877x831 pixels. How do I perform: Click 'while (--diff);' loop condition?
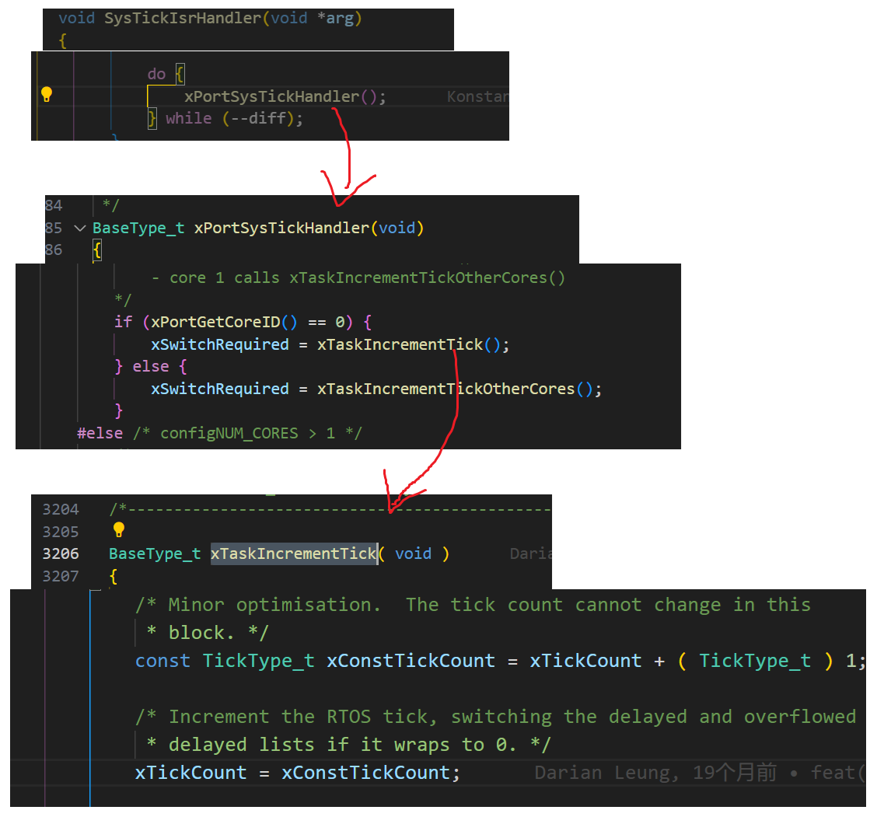click(x=234, y=119)
